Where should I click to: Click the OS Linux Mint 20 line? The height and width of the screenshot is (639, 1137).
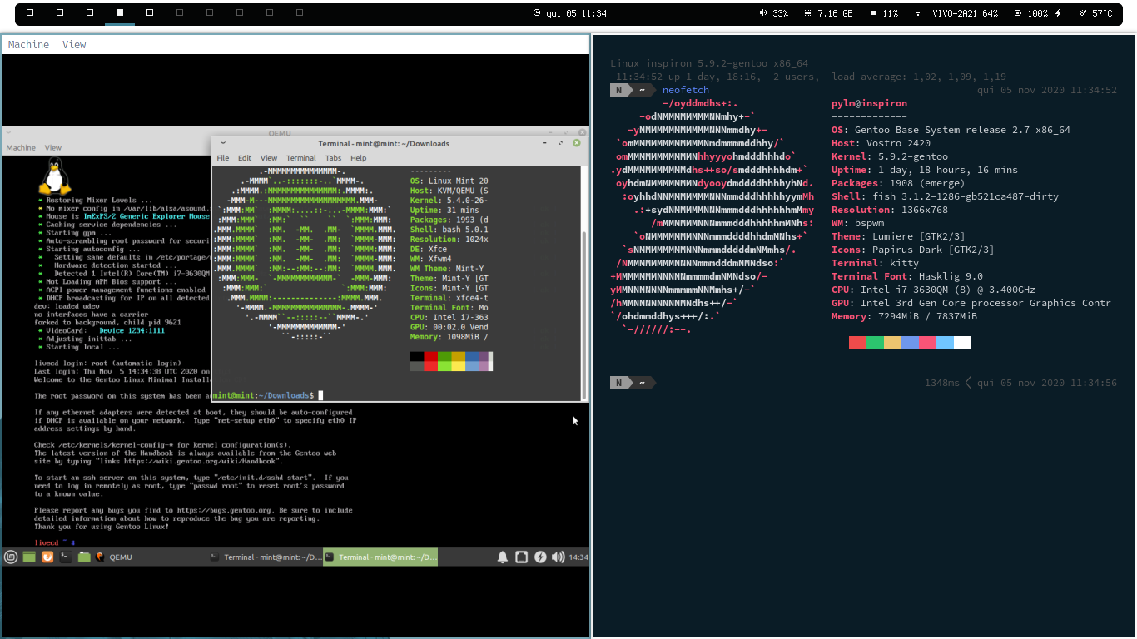click(449, 181)
